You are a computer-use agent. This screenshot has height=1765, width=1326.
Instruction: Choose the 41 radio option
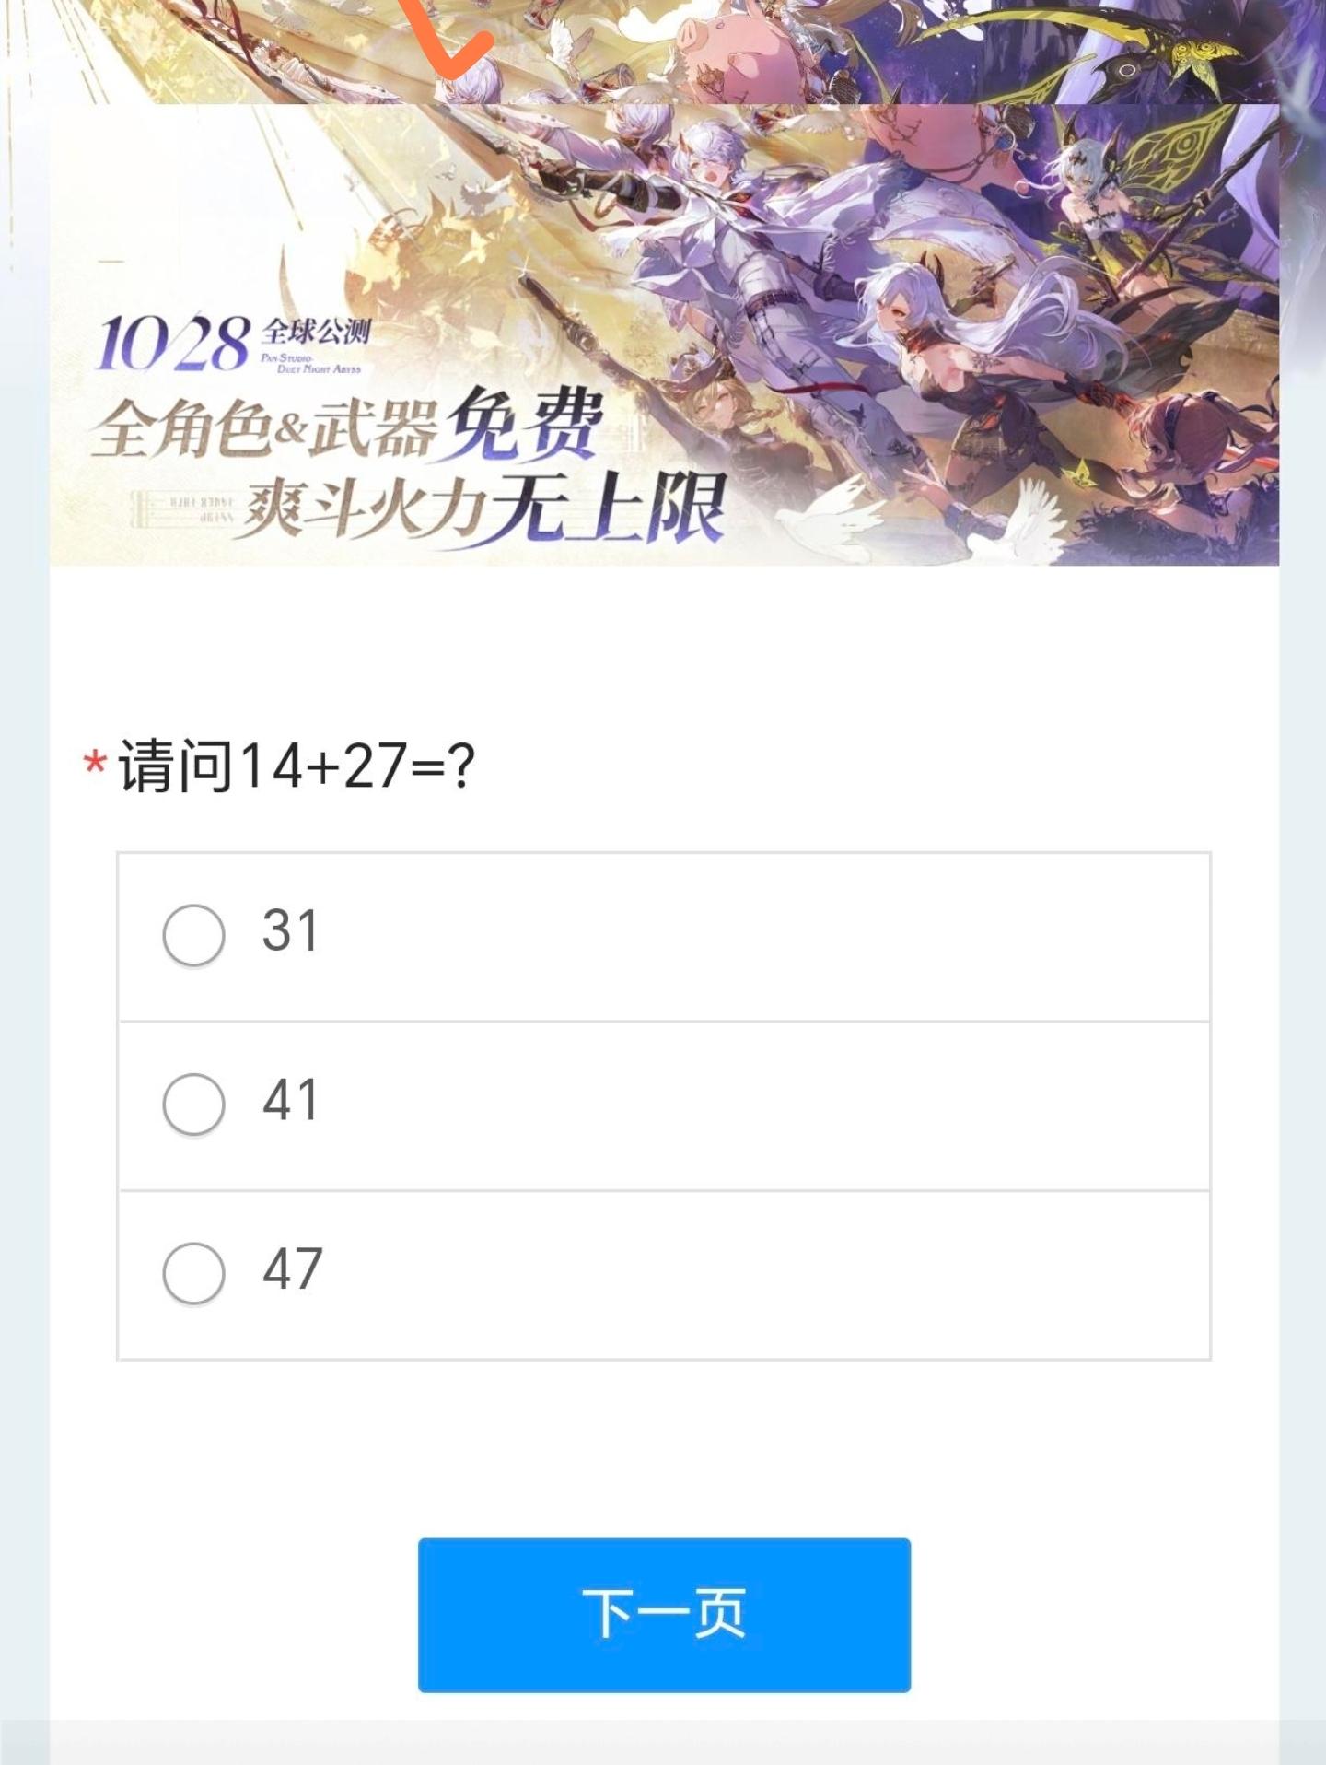193,1105
